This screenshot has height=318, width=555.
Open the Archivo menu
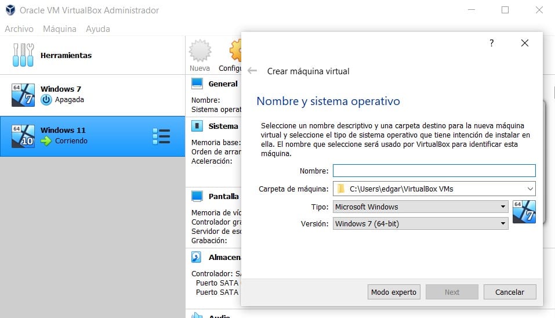[x=19, y=28]
